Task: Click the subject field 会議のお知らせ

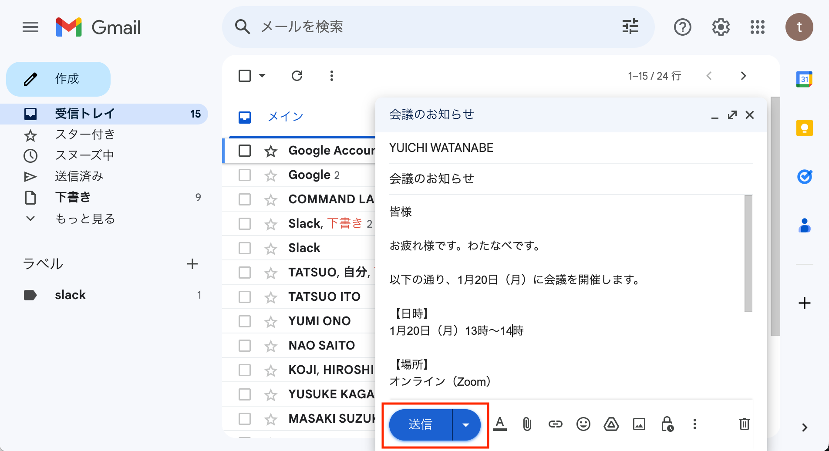Action: tap(571, 178)
